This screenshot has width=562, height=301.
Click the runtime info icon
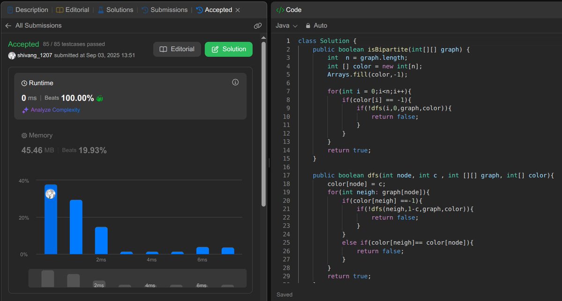(x=236, y=82)
